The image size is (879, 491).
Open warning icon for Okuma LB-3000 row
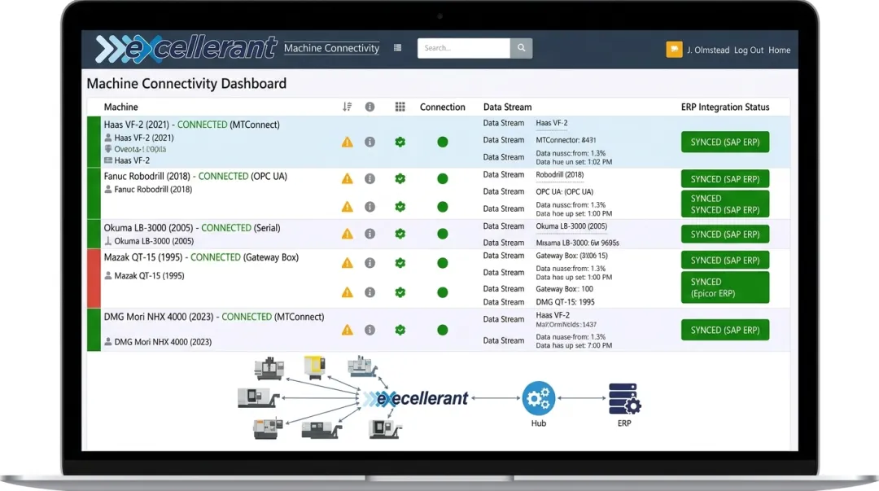[x=348, y=234]
